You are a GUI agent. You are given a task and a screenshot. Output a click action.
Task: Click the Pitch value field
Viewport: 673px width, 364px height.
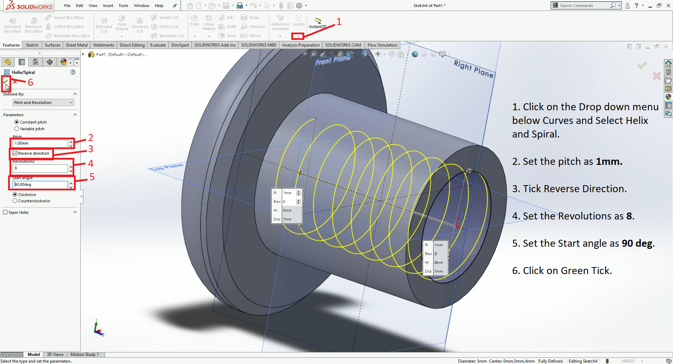40,143
